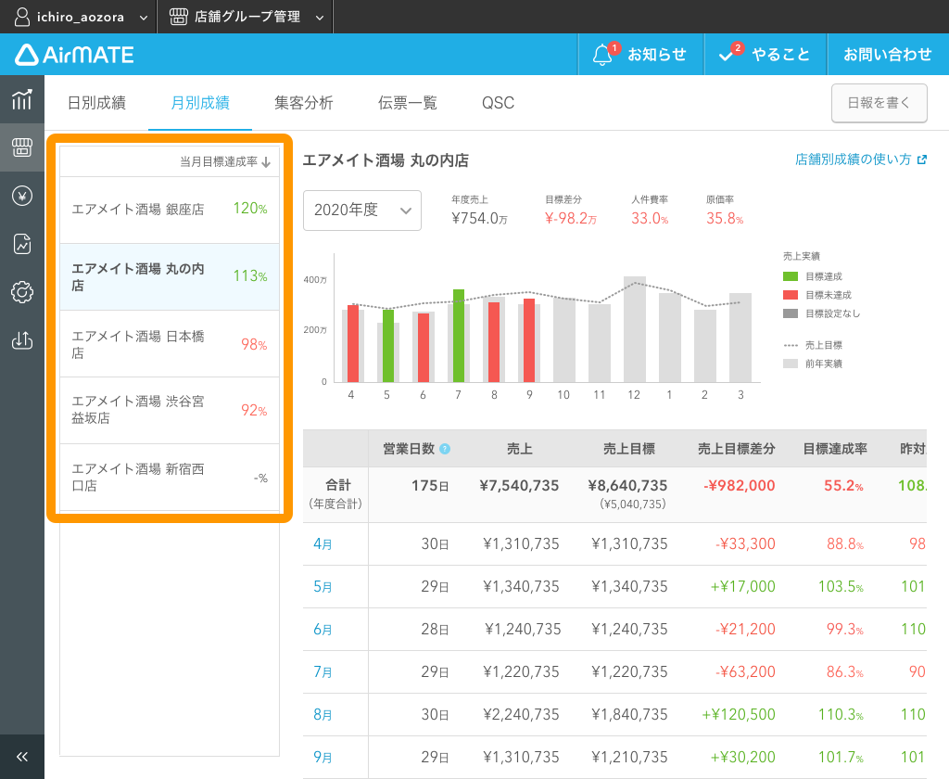Open settings gear in sidebar
Viewport: 949px width, 779px height.
[x=22, y=292]
